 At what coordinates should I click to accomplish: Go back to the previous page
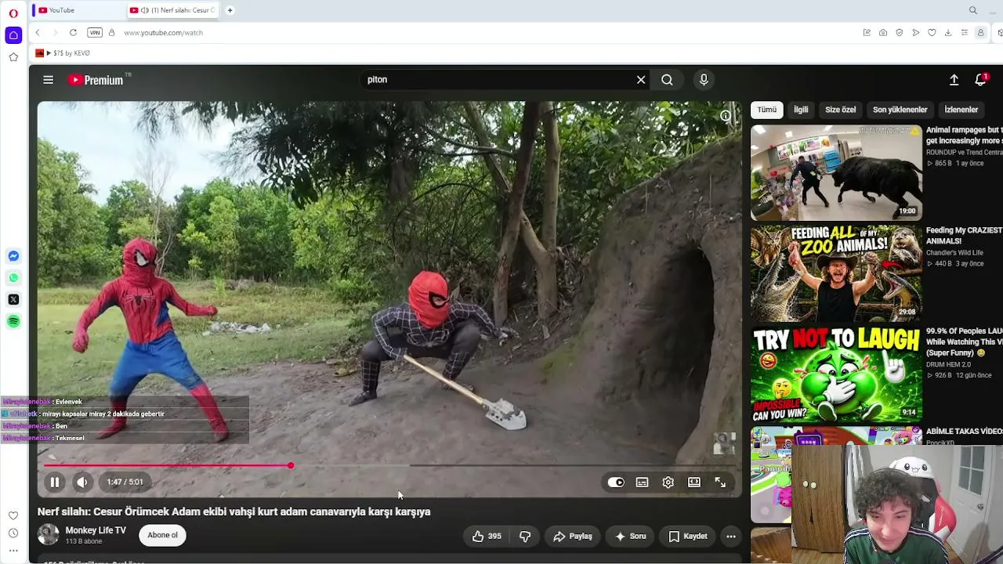(x=38, y=33)
